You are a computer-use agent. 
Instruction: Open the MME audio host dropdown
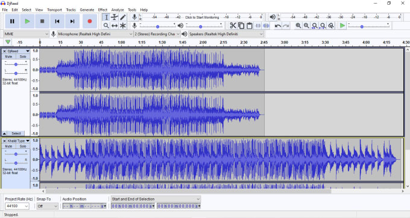click(x=26, y=34)
